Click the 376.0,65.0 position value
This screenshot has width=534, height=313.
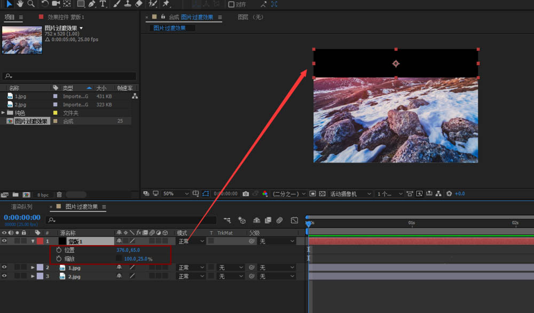[128, 250]
